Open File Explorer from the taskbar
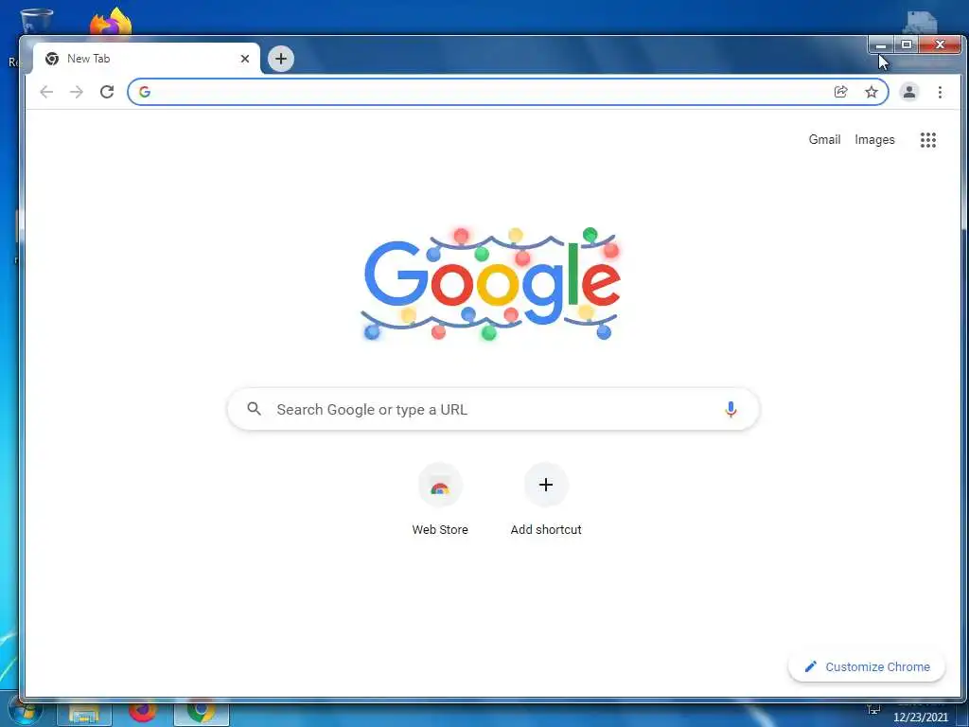Screen dimensions: 969x727 pyautogui.click(x=84, y=714)
